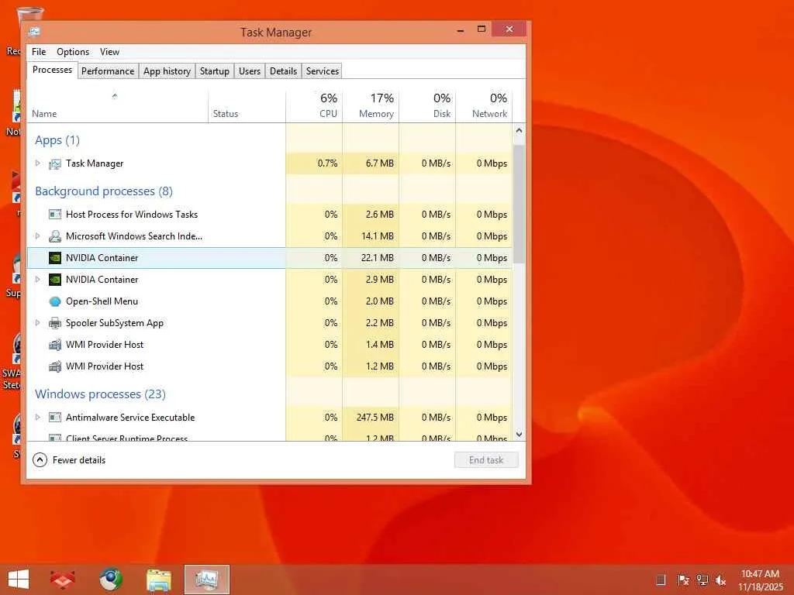Click the square tray icon left of the flag
The height and width of the screenshot is (595, 794).
[x=661, y=580]
